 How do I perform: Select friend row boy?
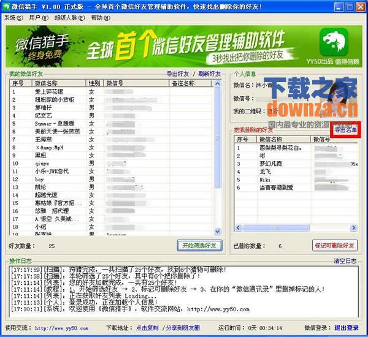112,180
